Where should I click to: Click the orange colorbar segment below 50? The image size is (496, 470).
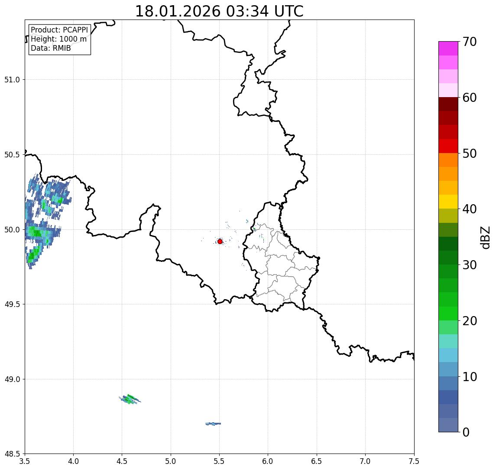click(448, 160)
